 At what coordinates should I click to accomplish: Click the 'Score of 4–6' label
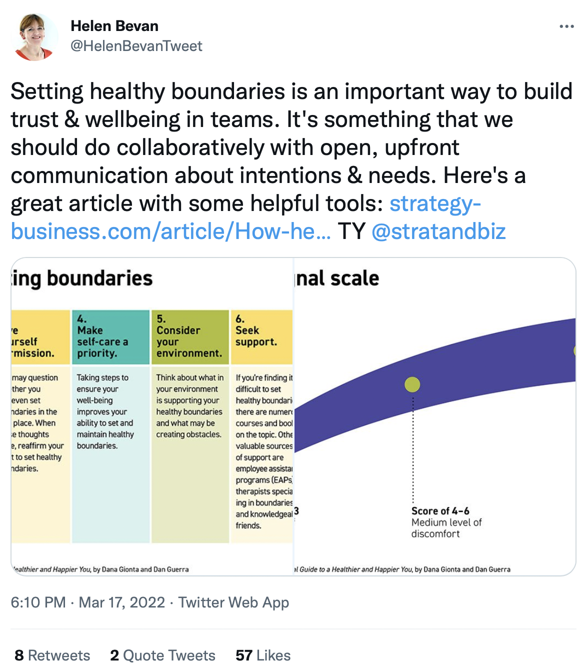point(440,510)
